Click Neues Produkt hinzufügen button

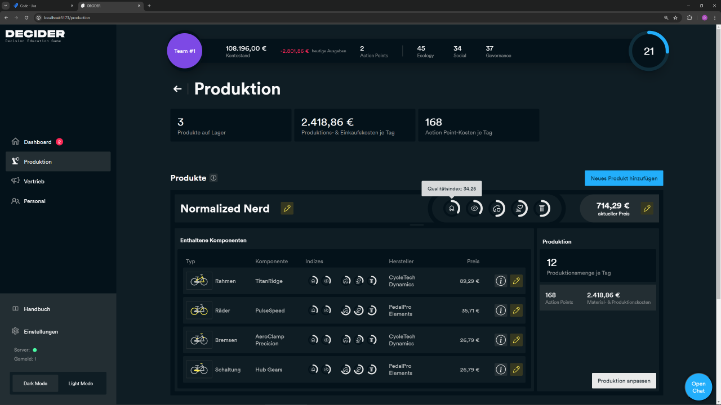pyautogui.click(x=624, y=178)
